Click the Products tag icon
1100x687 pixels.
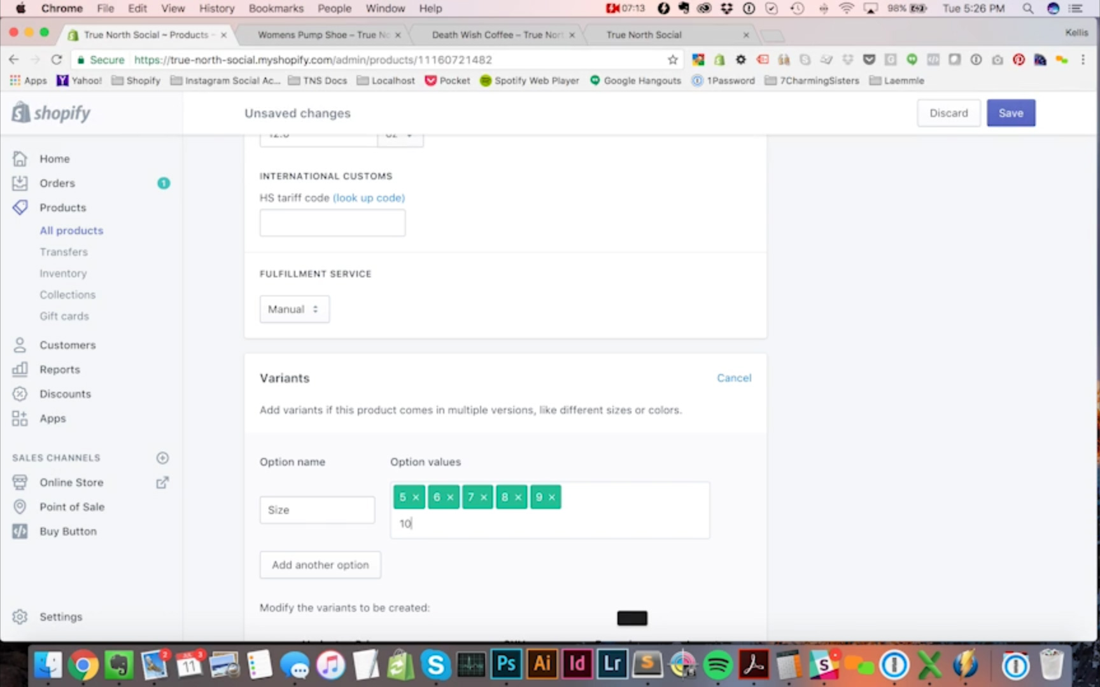[x=20, y=207]
